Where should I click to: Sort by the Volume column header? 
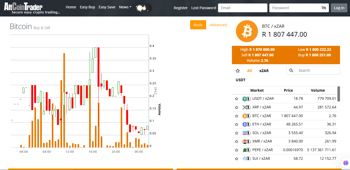pyautogui.click(x=318, y=90)
